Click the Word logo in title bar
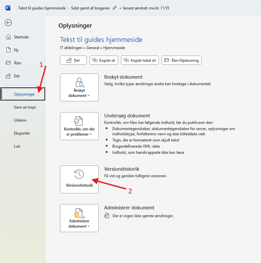Screen dimensions: 261x263 point(8,8)
